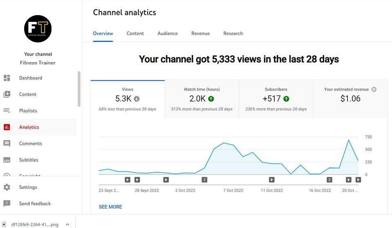
Task: Open the Dashboard icon in sidebar
Action: [7, 78]
